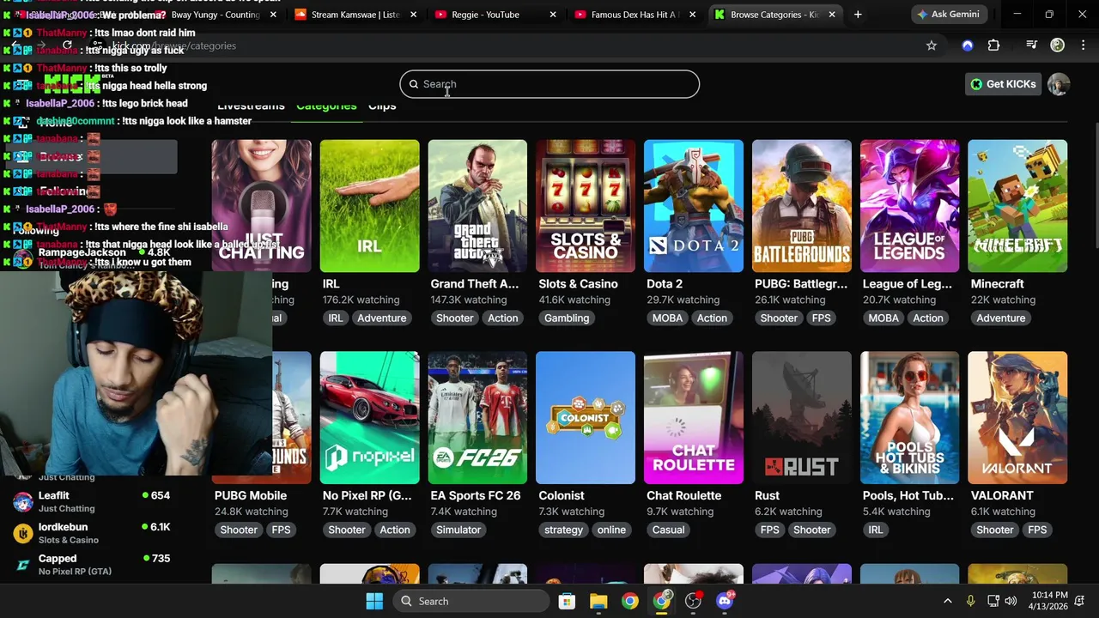Viewport: 1099px width, 618px height.
Task: Select the Categories tab
Action: (x=326, y=106)
